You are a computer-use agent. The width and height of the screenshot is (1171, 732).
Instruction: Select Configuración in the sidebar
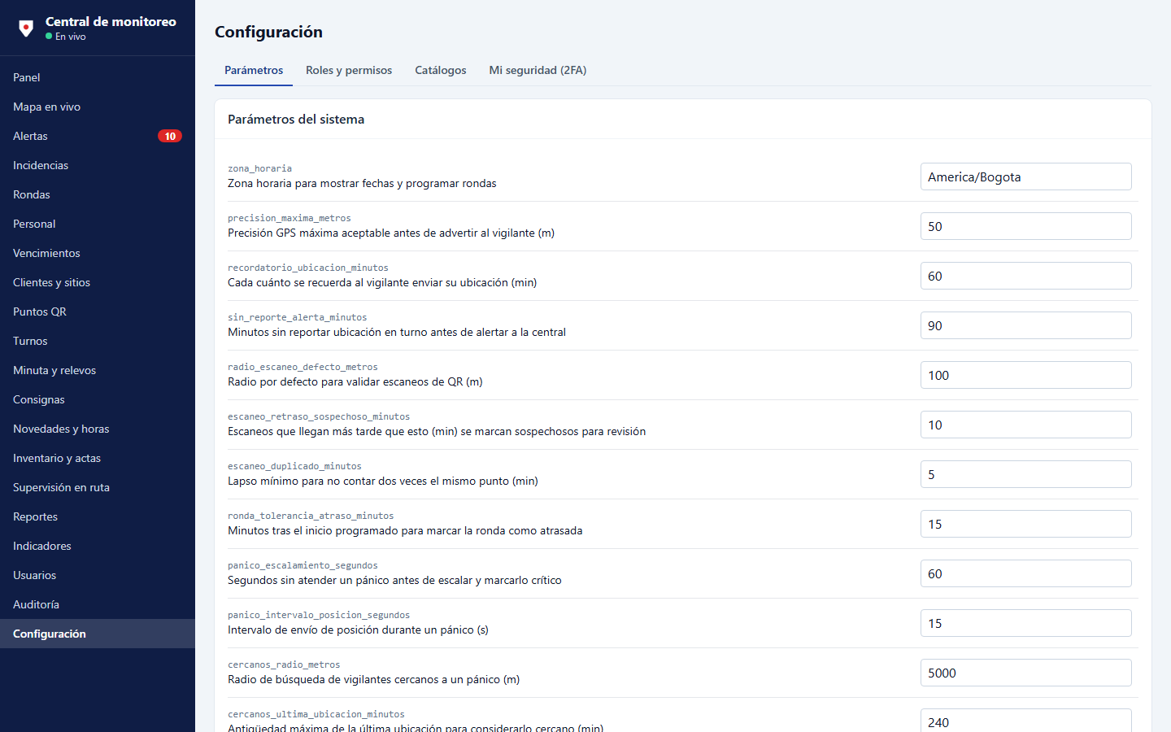click(98, 634)
